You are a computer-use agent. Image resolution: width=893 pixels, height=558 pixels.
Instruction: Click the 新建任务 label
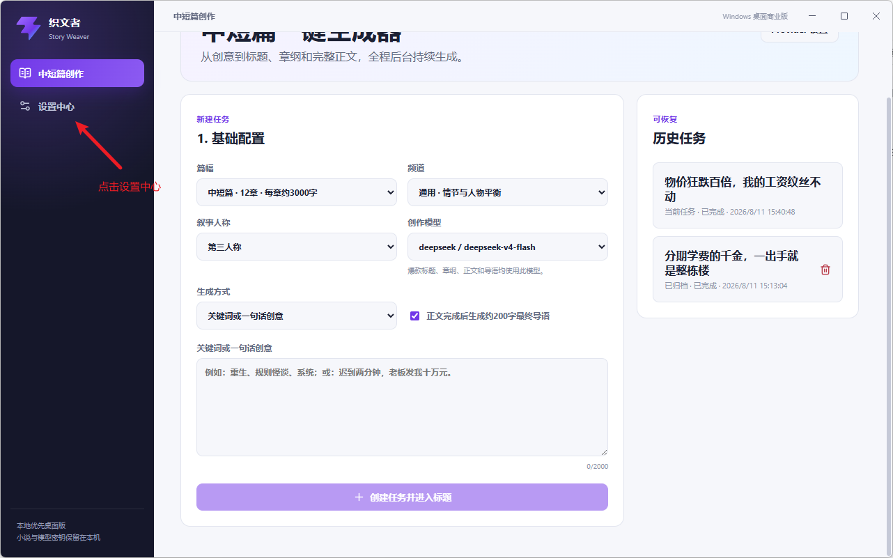click(x=213, y=119)
